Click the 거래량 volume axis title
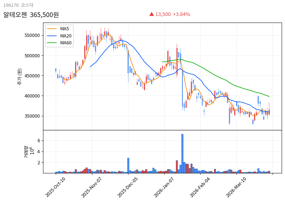Screen dimensions: 285x202 [26, 152]
